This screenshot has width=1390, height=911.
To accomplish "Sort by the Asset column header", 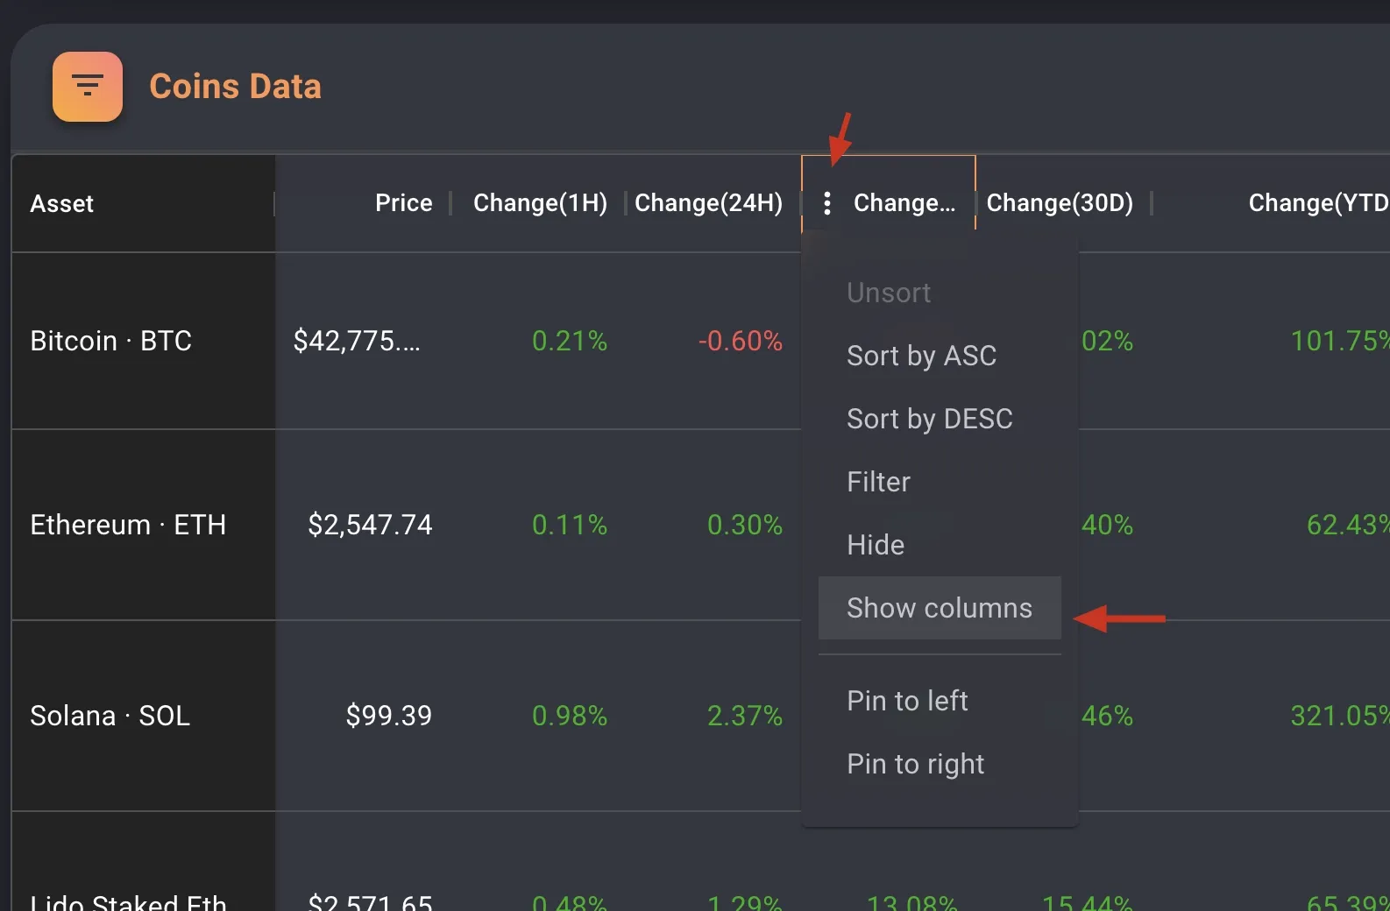I will (x=61, y=203).
